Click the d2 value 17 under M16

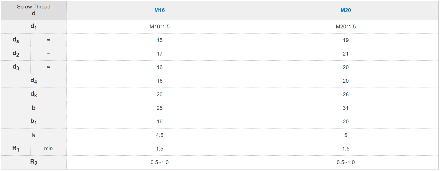(159, 54)
